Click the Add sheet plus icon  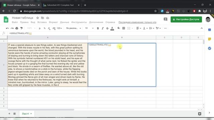[9, 113]
